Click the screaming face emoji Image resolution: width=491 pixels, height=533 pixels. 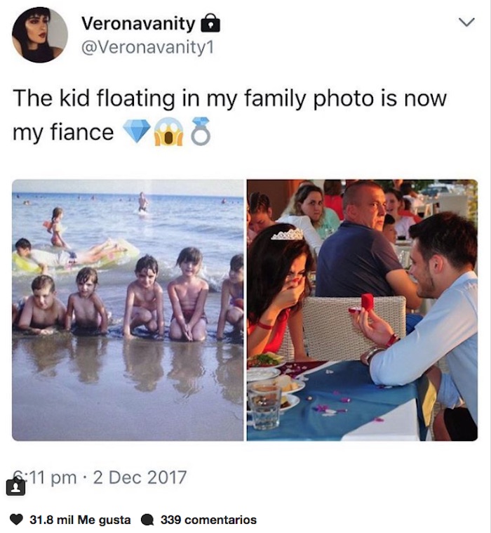pos(170,132)
